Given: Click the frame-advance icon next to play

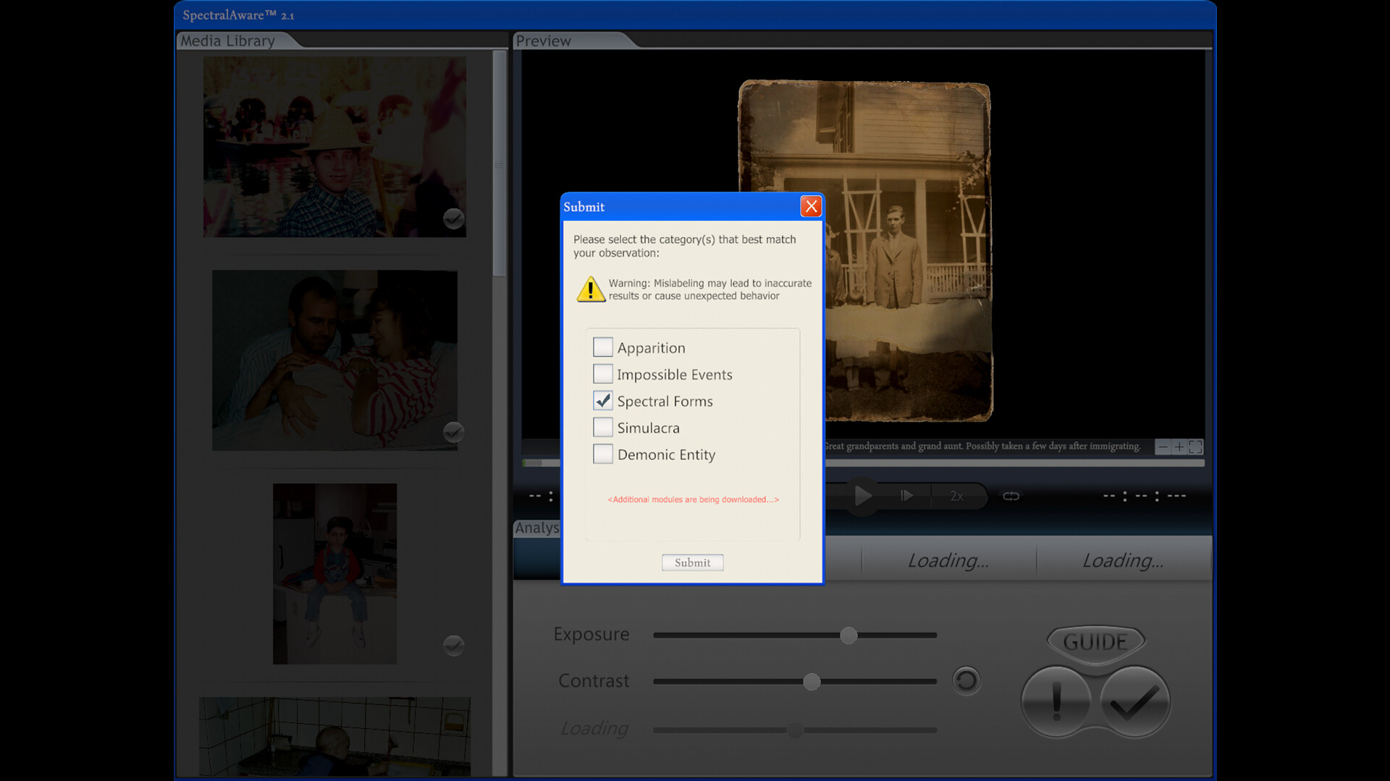Looking at the screenshot, I should point(906,496).
